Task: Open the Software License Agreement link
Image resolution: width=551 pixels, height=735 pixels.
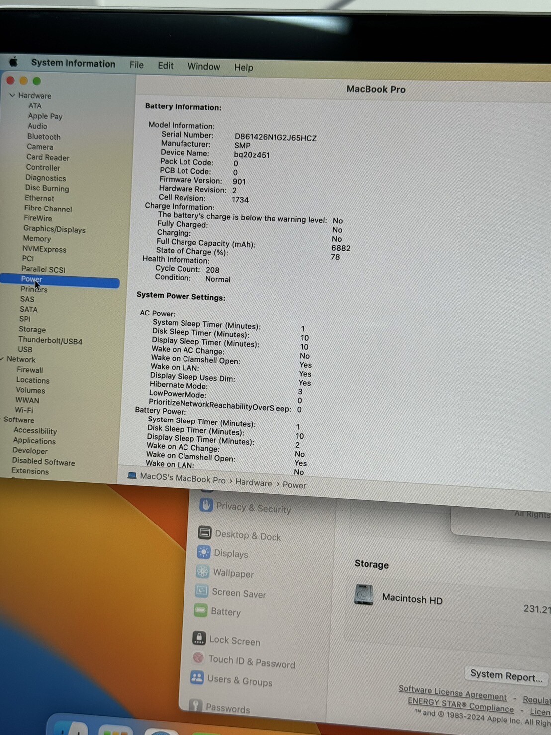Action: (453, 693)
